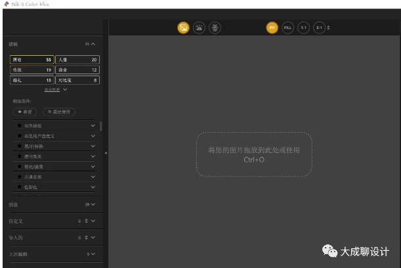
Task: Select the 婚礼 category tab
Action: (32, 80)
